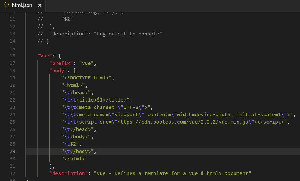Click line number 29 in gutter

coord(12,151)
